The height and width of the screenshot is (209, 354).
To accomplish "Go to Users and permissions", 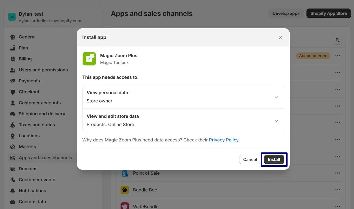I will (x=43, y=70).
